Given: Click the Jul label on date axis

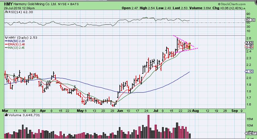Looking at the screenshot, I should pos(156,111).
